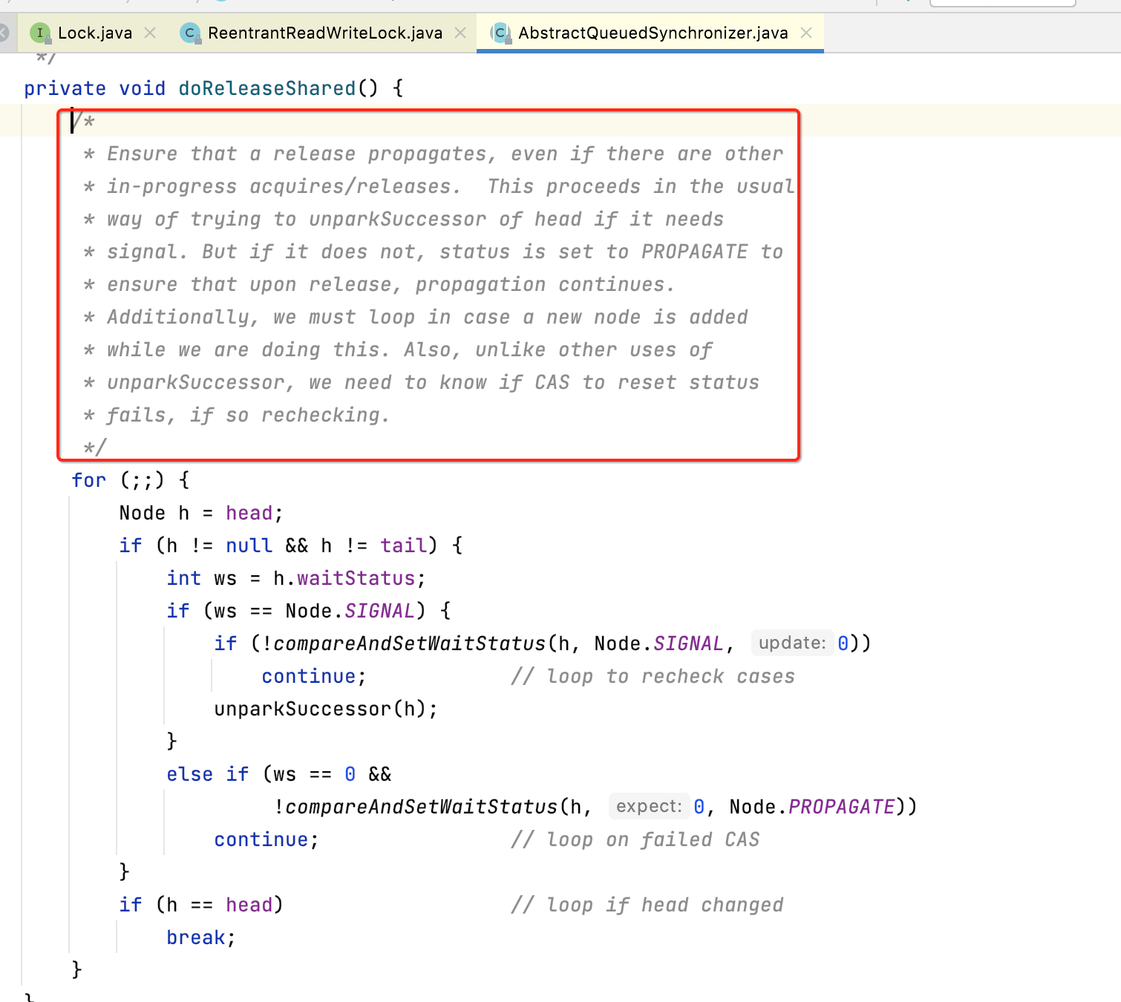
Task: Click 'tail' in the h != tail condition
Action: (404, 546)
